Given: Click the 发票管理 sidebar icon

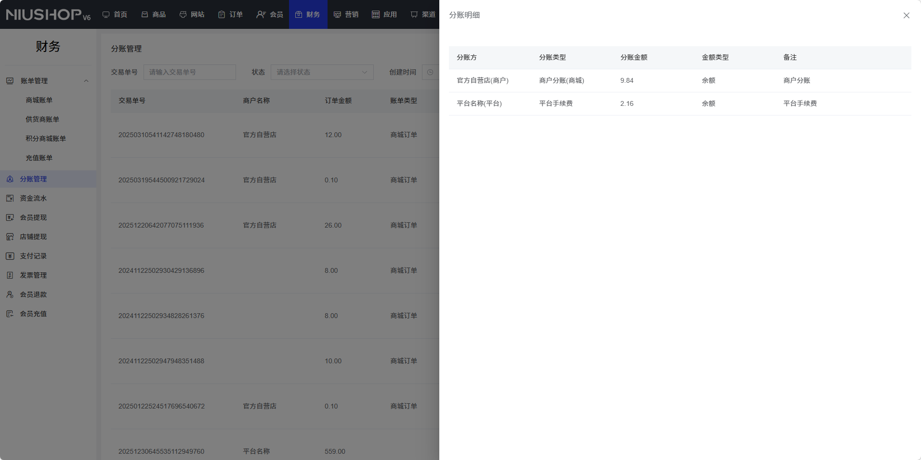Looking at the screenshot, I should tap(10, 275).
